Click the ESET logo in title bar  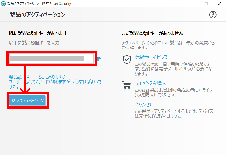tap(3, 4)
